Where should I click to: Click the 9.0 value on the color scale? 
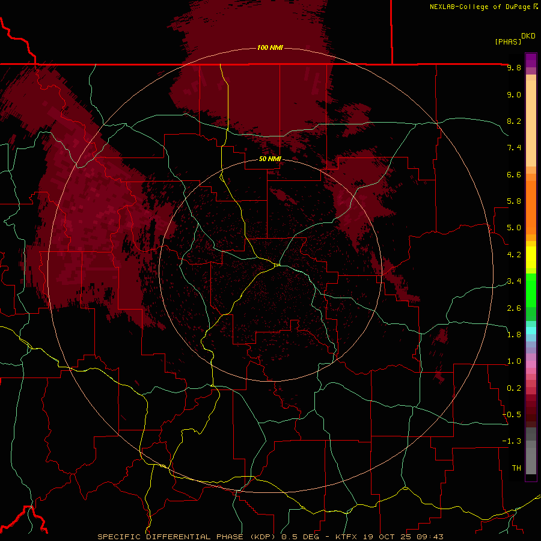click(x=514, y=94)
